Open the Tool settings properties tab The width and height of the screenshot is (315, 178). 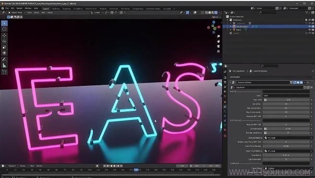[225, 71]
